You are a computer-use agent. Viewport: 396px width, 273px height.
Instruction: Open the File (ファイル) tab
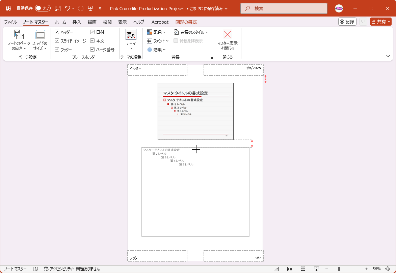10,22
